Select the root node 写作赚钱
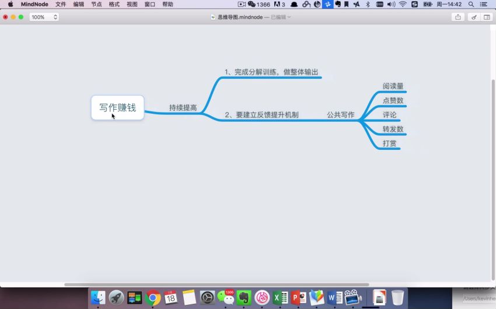Viewport: 496px width, 309px height. (x=118, y=107)
